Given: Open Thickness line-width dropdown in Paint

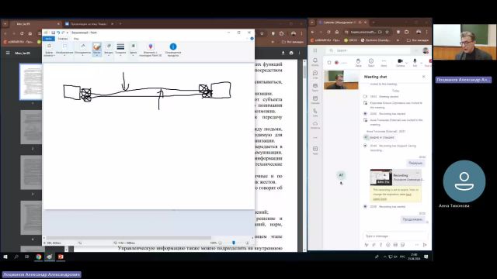Looking at the screenshot, I should (x=120, y=50).
